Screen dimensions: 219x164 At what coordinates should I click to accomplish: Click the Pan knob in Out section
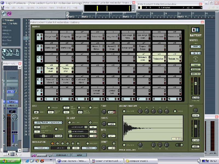(x=195, y=110)
